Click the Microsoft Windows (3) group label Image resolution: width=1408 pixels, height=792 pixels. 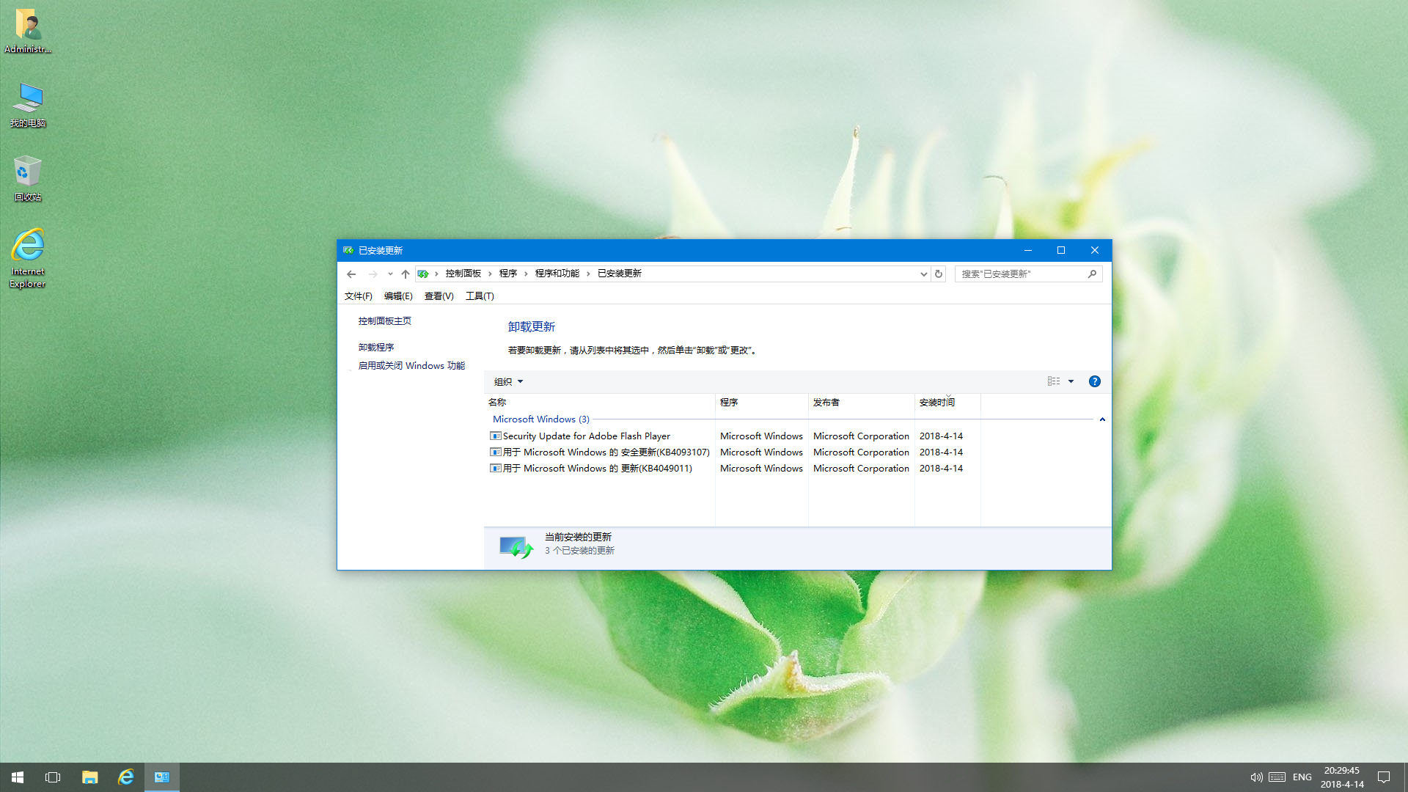point(541,419)
